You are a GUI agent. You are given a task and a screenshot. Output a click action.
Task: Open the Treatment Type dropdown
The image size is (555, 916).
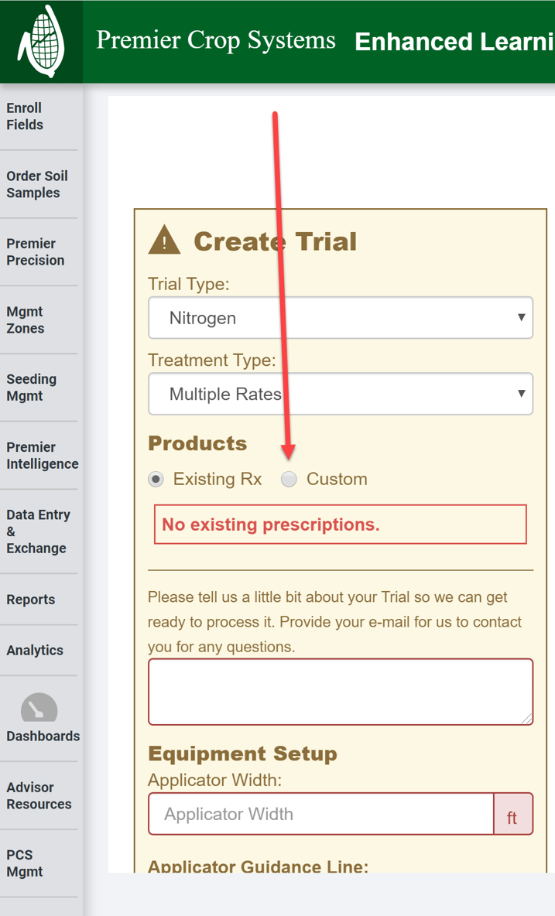tap(341, 394)
